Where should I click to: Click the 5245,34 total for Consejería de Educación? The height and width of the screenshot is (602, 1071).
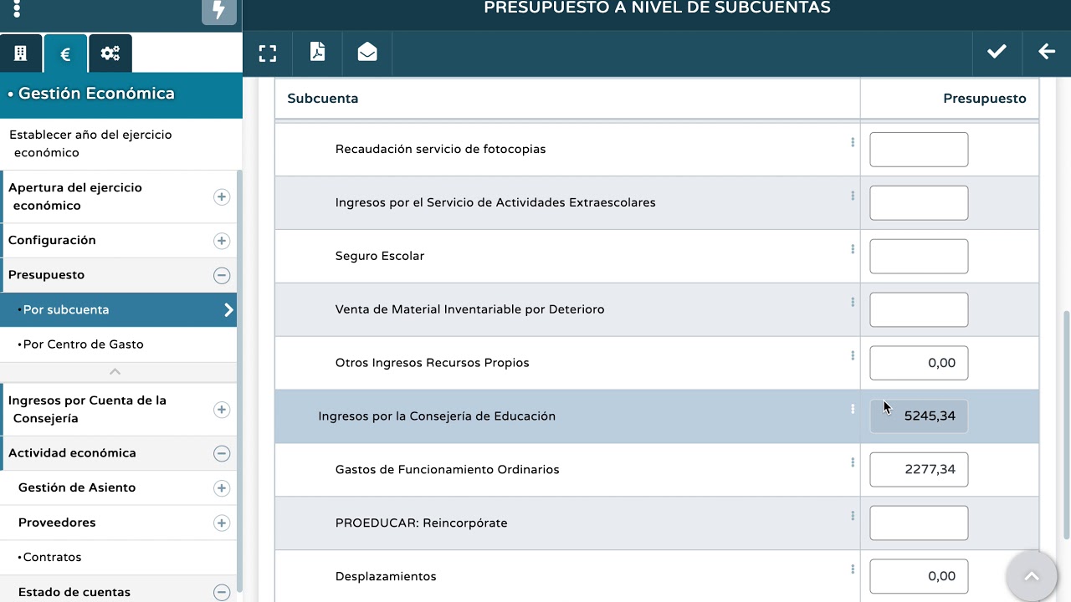coord(919,416)
